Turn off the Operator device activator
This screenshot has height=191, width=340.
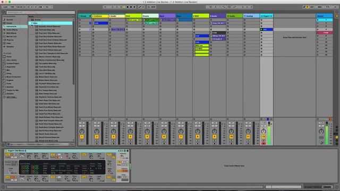[x=6, y=151]
